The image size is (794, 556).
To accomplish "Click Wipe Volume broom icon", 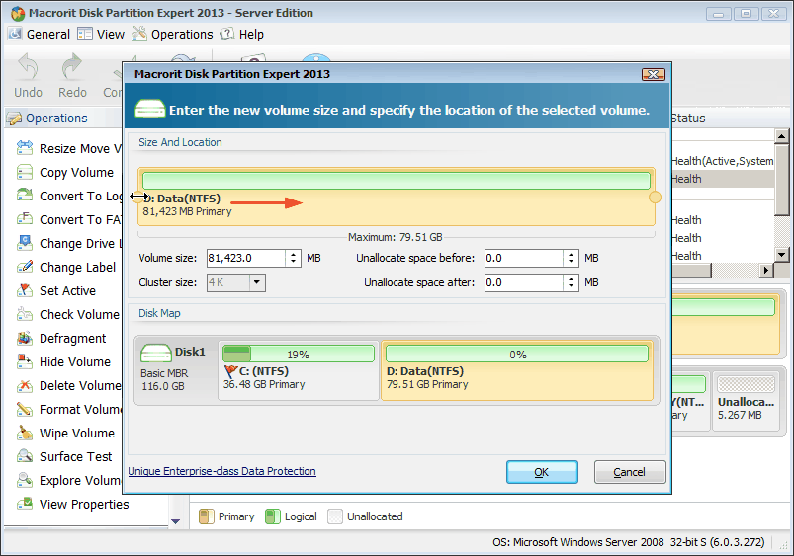I will pos(25,433).
